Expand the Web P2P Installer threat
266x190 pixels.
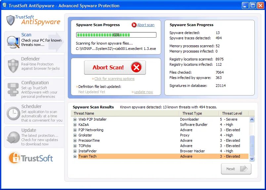(x=75, y=119)
